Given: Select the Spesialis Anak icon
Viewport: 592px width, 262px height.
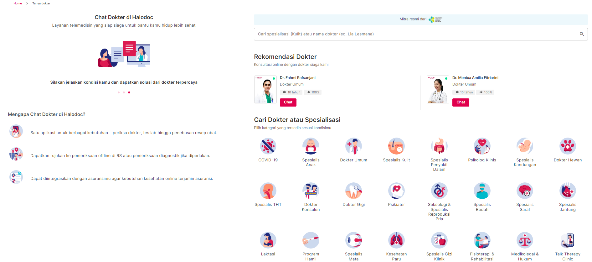Looking at the screenshot, I should 311,146.
